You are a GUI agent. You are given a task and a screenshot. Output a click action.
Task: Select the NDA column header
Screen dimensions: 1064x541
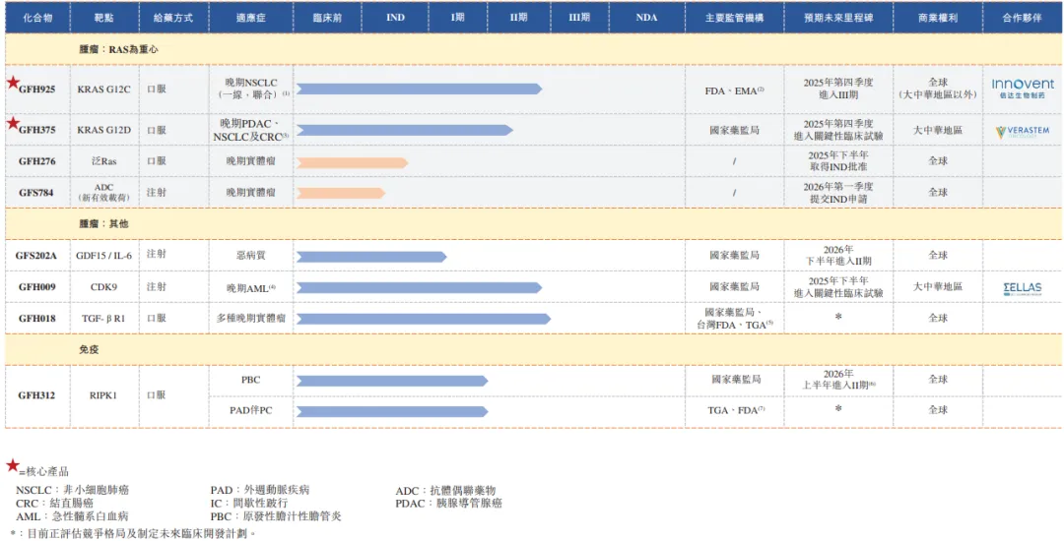[646, 18]
